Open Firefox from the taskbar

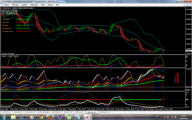(50, 117)
